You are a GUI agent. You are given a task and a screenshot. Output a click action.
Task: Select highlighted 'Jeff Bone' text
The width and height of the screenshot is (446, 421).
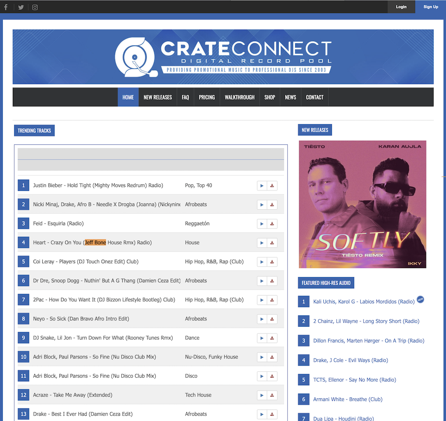coord(95,243)
